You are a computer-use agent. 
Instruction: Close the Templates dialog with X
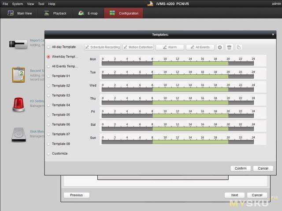click(273, 34)
